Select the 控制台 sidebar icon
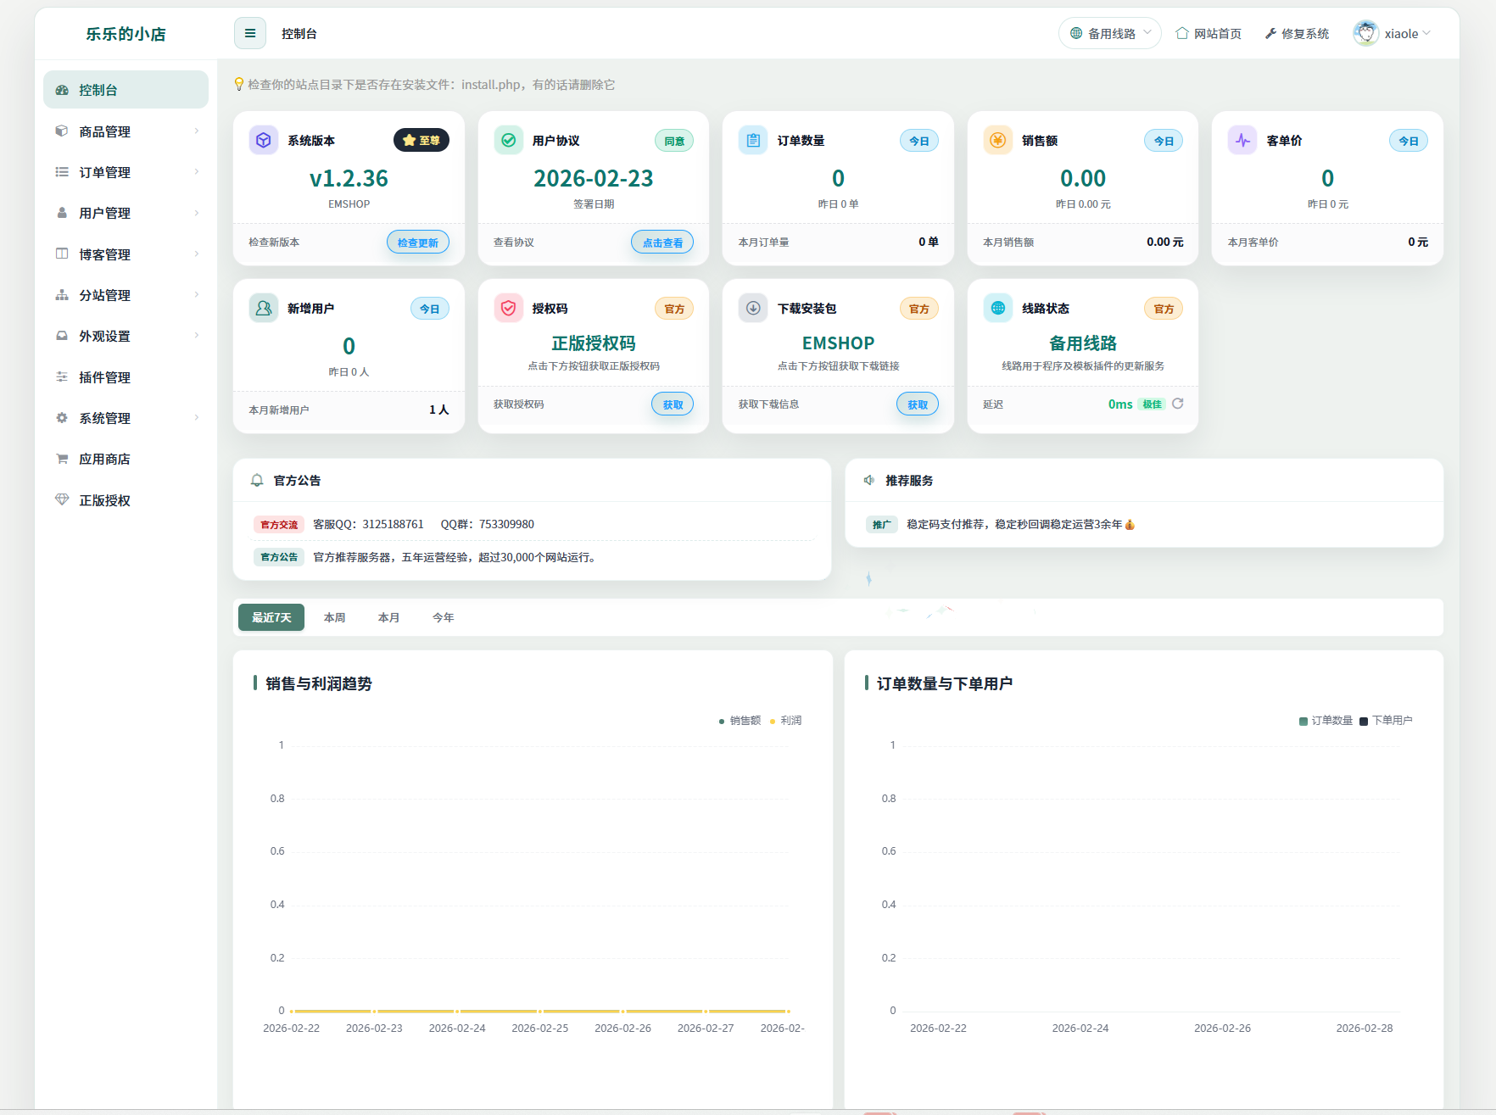 [63, 89]
